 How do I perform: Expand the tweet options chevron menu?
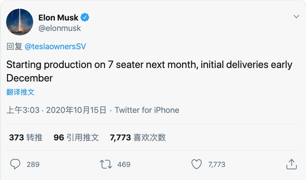click(296, 17)
